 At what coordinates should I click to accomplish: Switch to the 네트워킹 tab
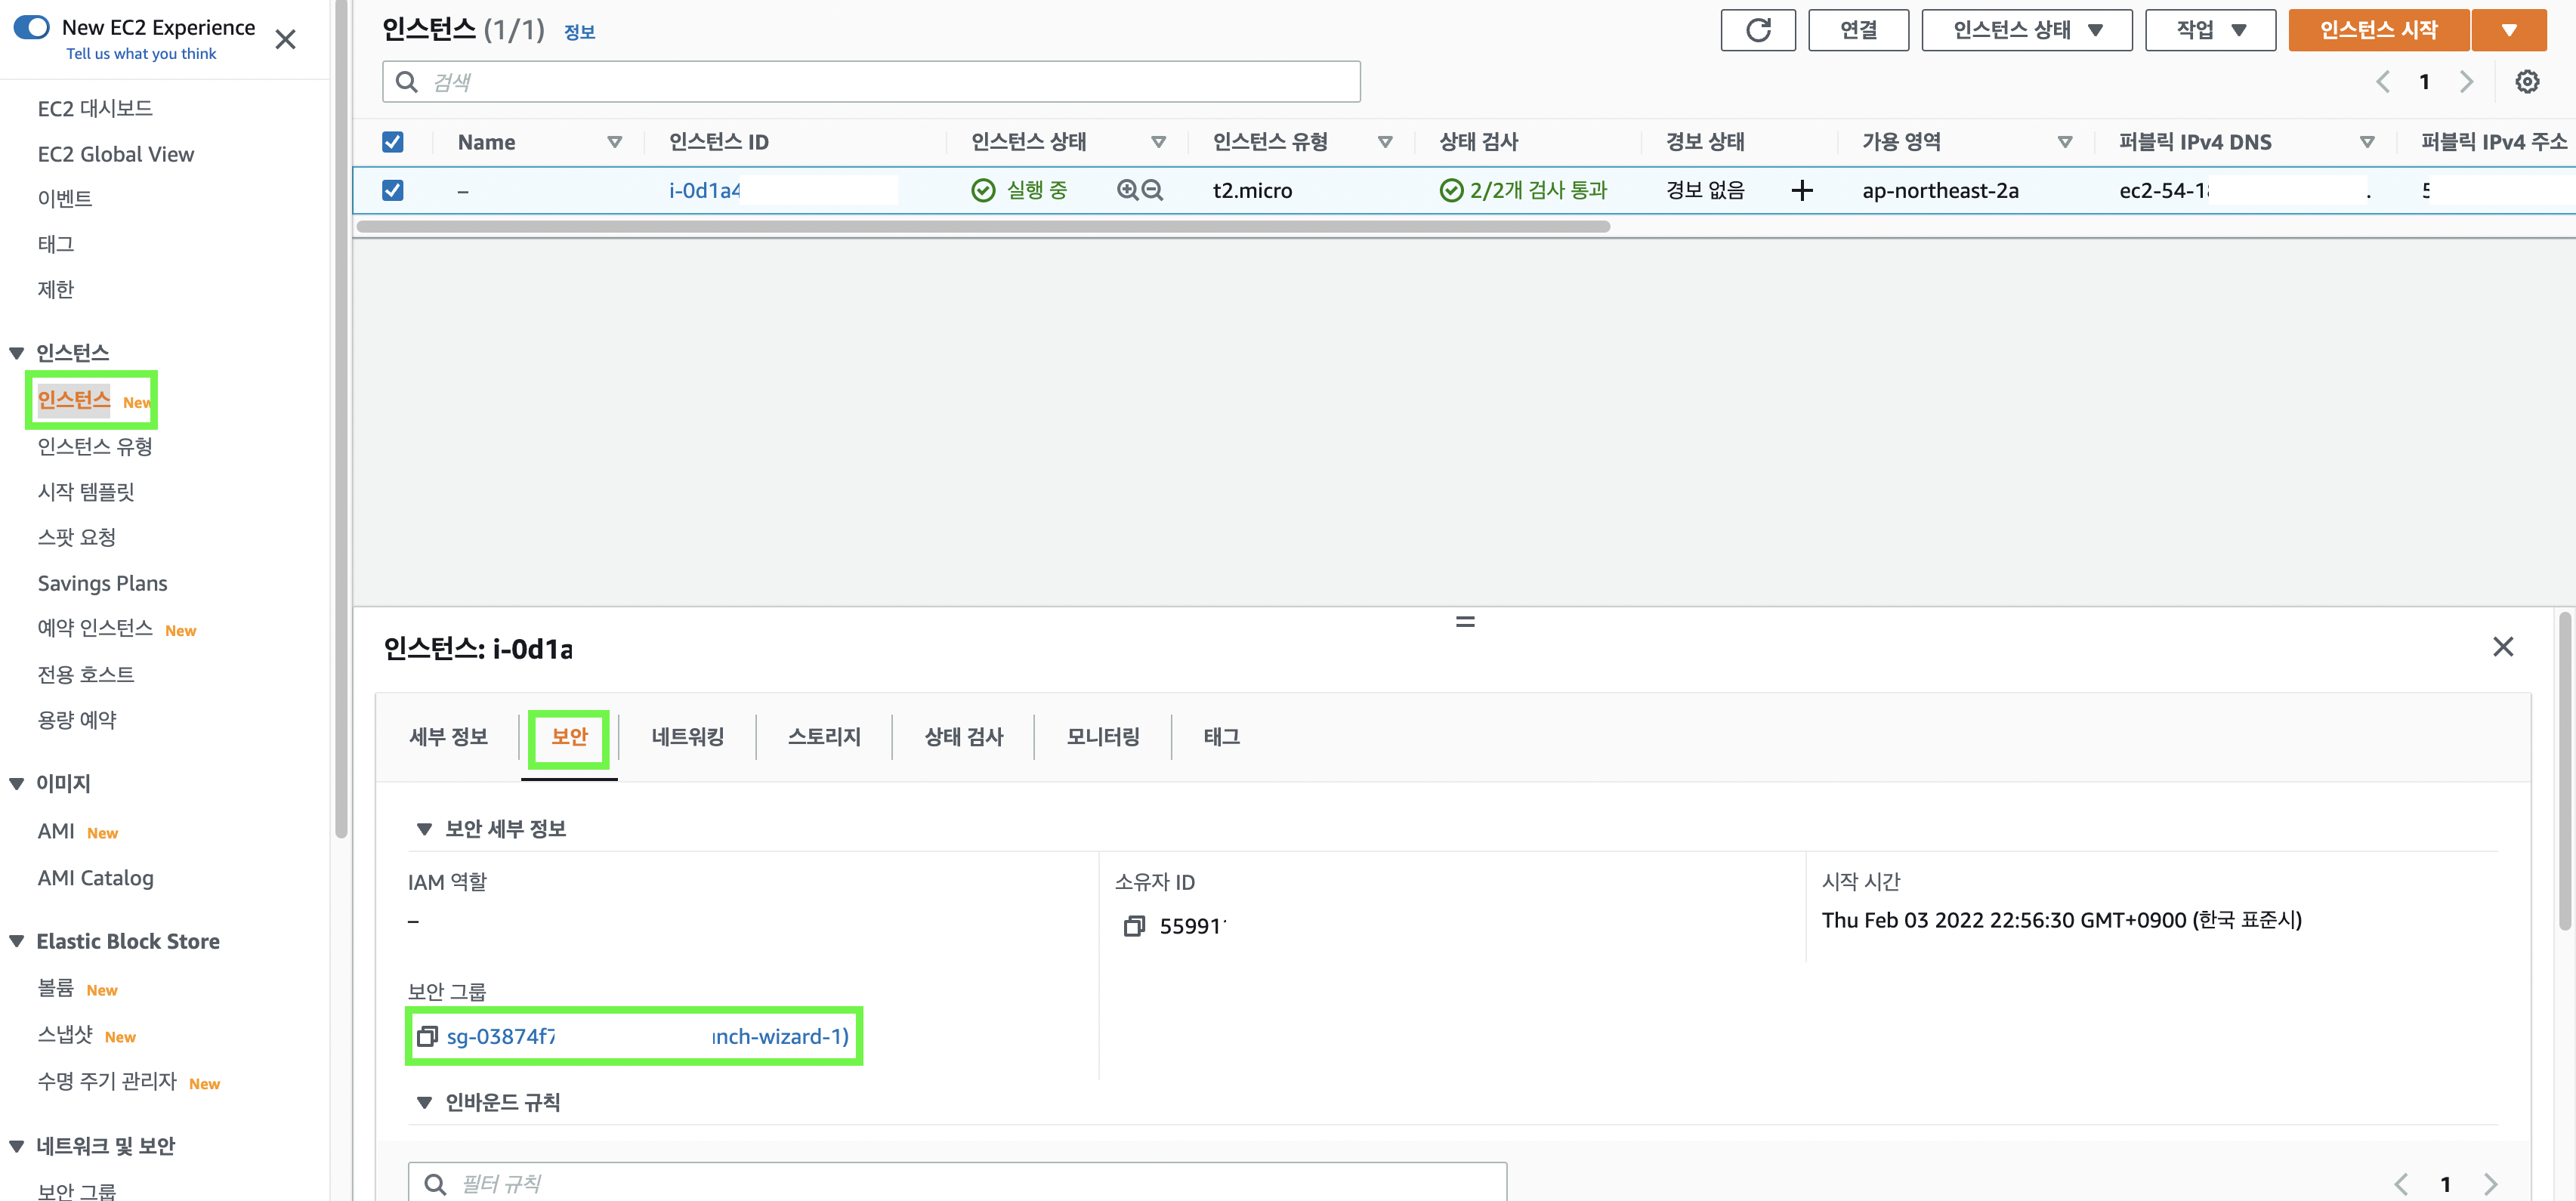click(687, 737)
